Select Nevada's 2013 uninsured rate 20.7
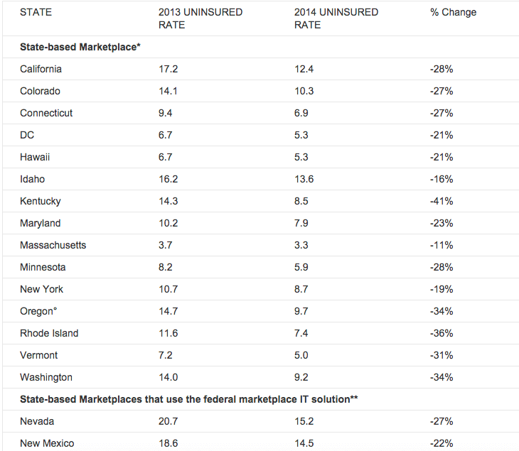519x451 pixels. 168,421
